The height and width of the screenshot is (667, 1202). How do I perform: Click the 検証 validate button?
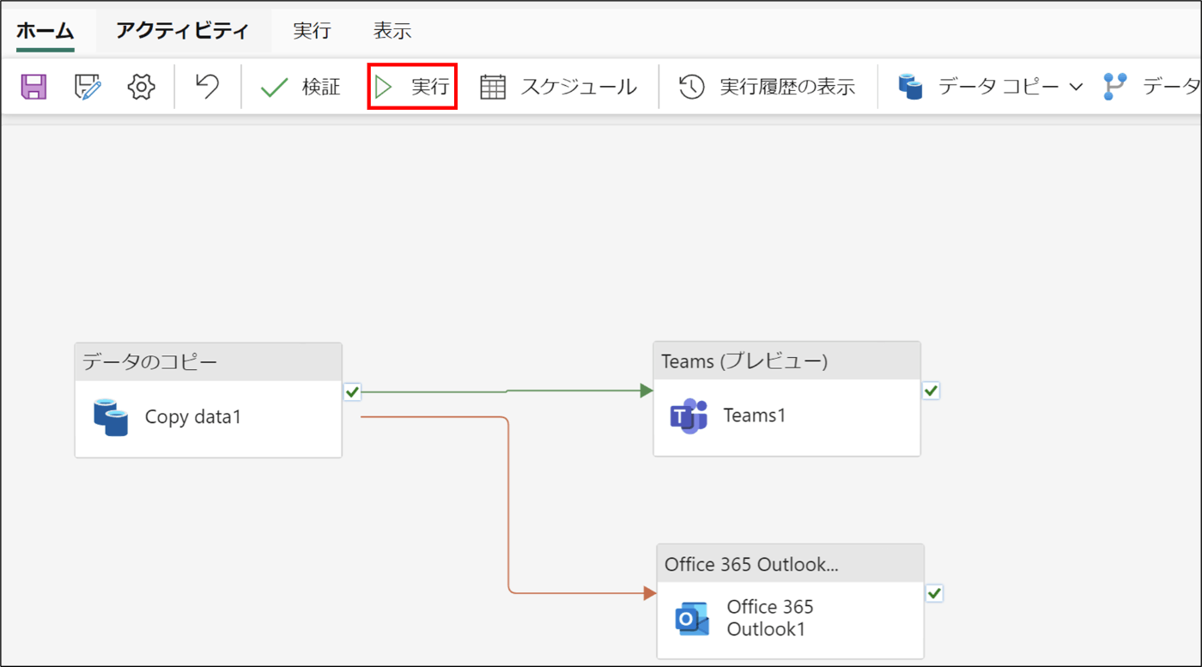pyautogui.click(x=300, y=87)
